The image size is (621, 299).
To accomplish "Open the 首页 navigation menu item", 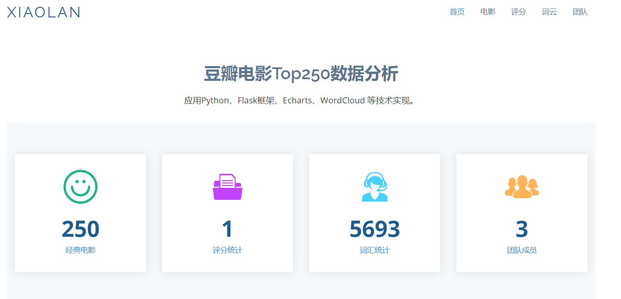I will 457,12.
